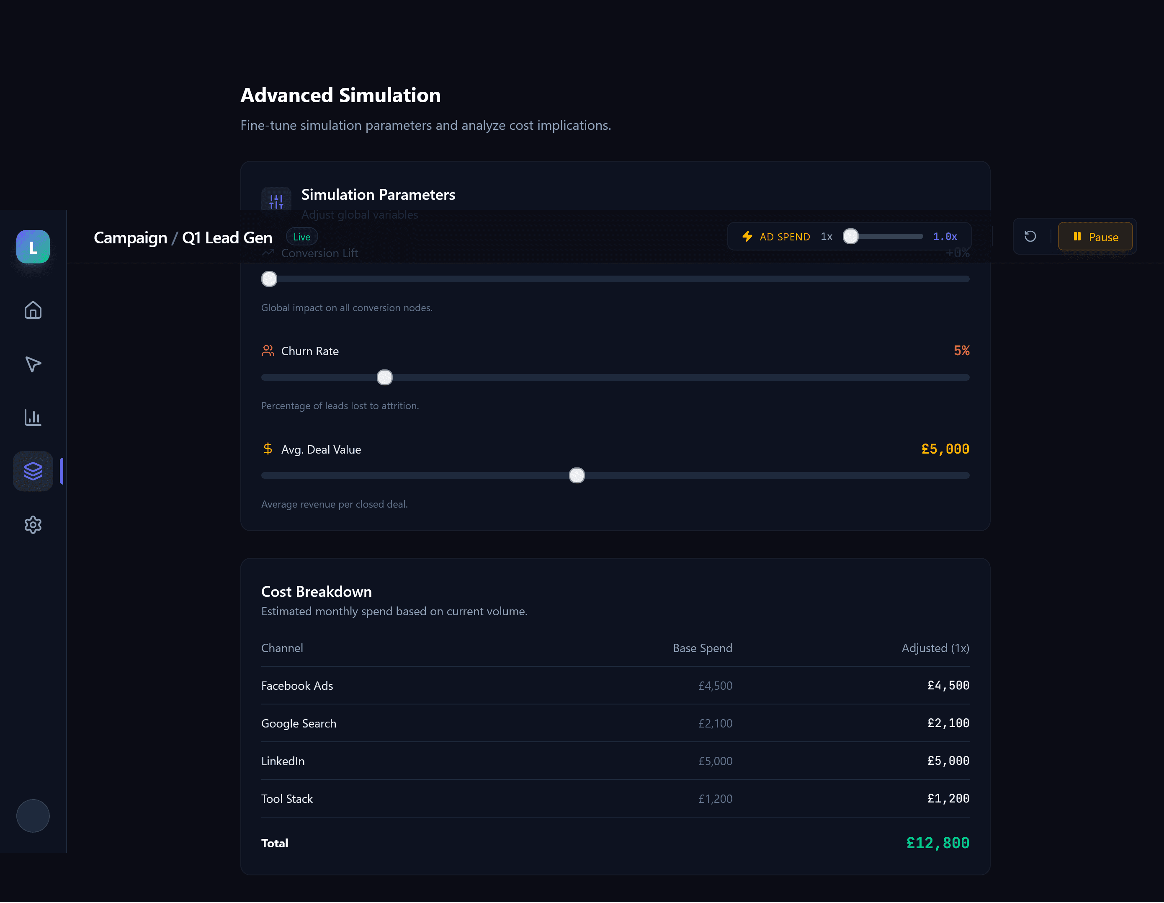The image size is (1164, 903).
Task: Click the Facebook Ads row label
Action: coord(297,686)
